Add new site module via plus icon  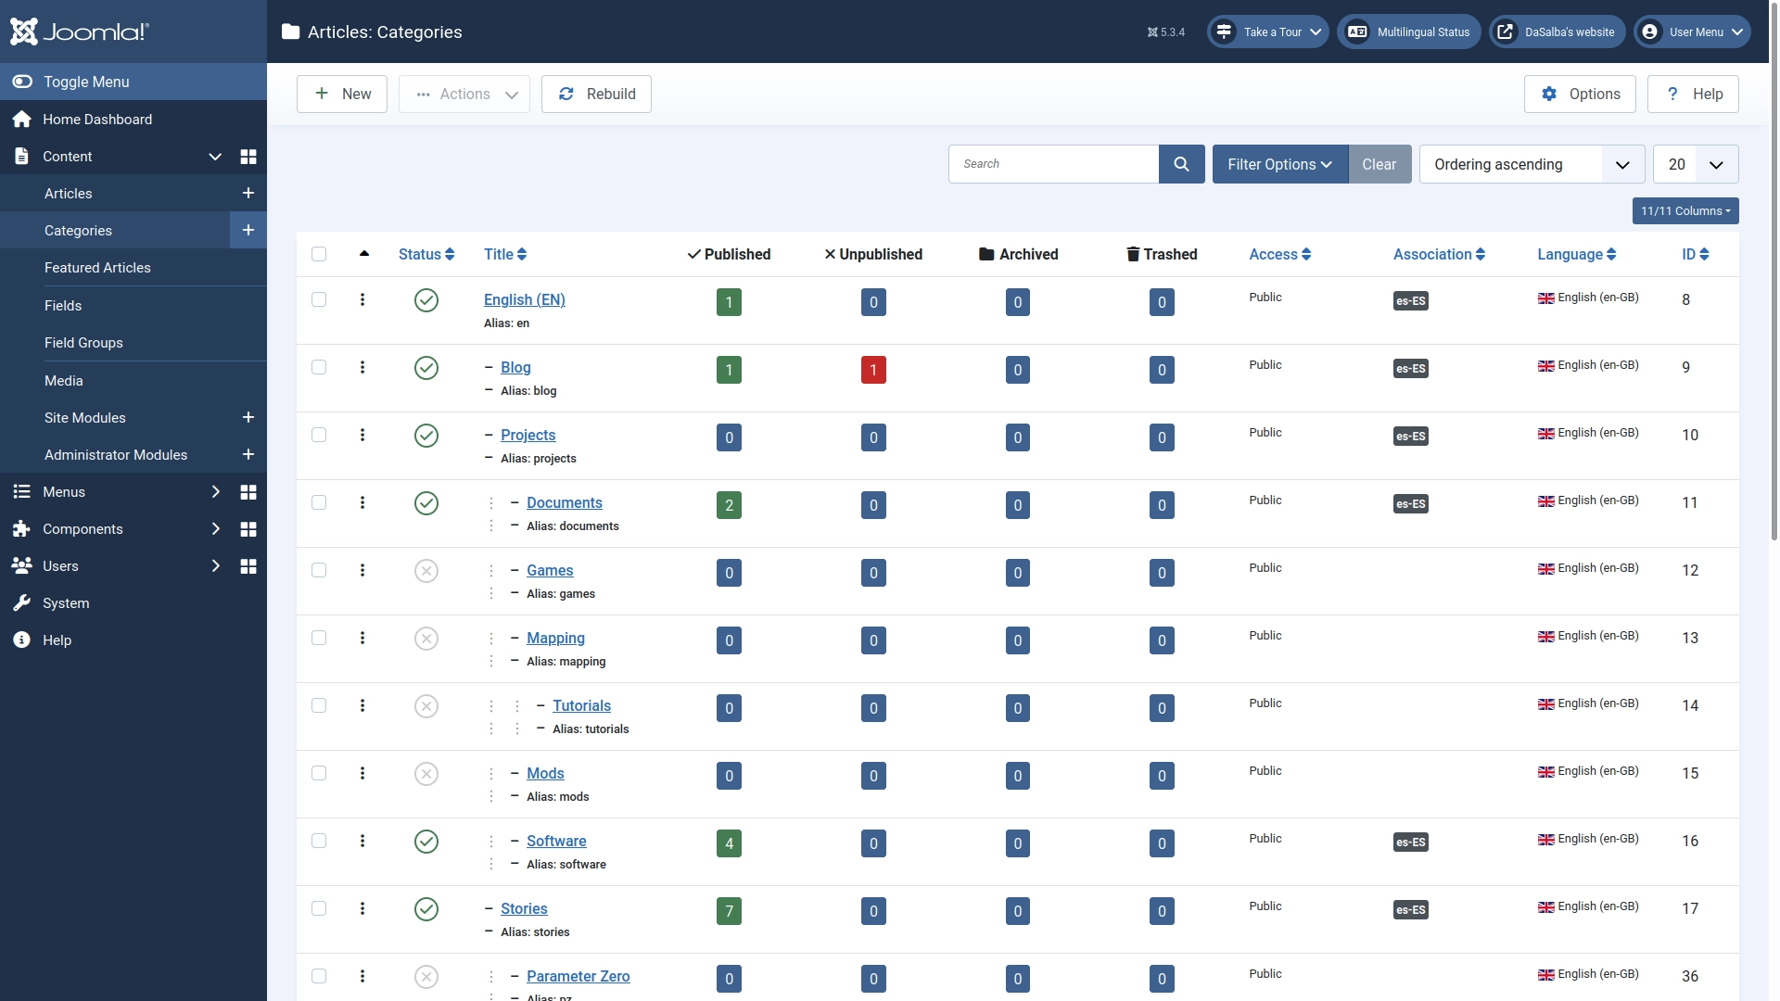248,417
